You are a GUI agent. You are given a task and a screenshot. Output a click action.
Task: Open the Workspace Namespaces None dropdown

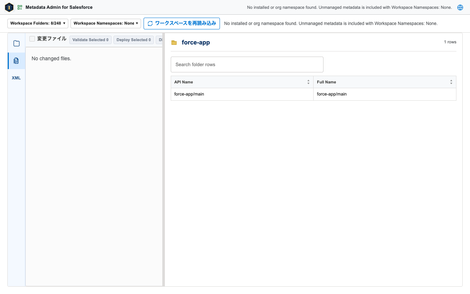tap(106, 24)
